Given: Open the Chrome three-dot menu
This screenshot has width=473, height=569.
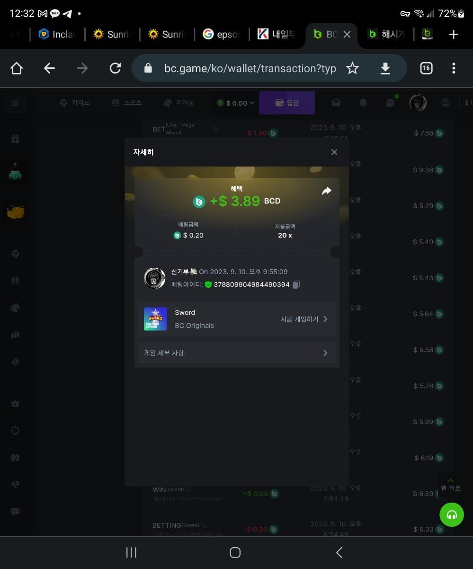Looking at the screenshot, I should click(454, 69).
